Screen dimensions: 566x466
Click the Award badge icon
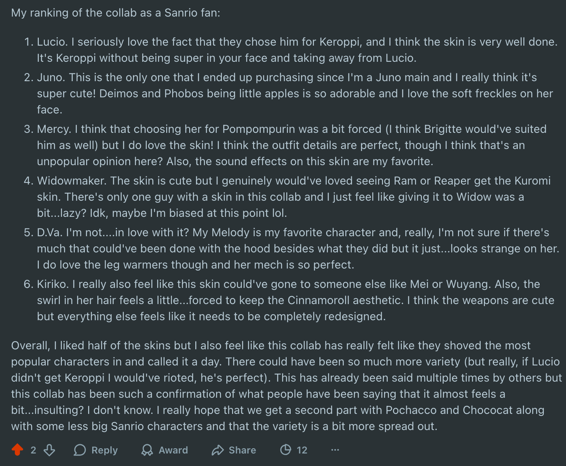click(147, 450)
